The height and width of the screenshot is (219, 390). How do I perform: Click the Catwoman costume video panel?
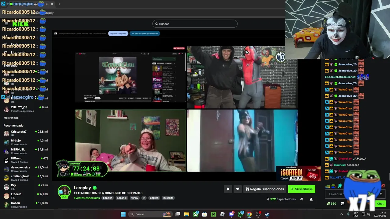242,141
